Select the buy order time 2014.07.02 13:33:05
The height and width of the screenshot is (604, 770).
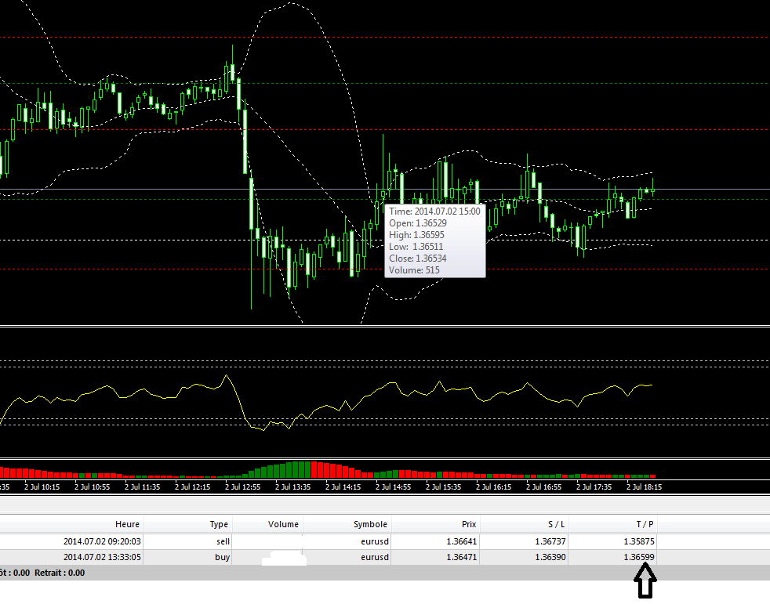click(102, 557)
